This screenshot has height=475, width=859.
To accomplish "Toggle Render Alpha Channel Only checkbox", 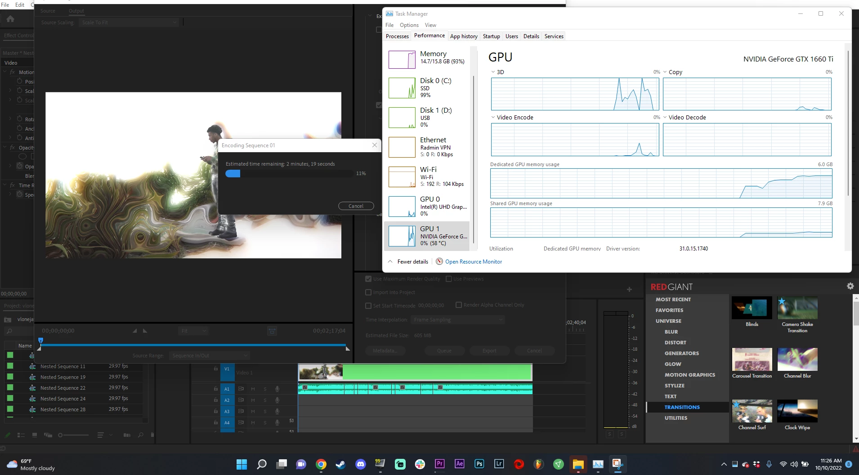I will pyautogui.click(x=459, y=305).
